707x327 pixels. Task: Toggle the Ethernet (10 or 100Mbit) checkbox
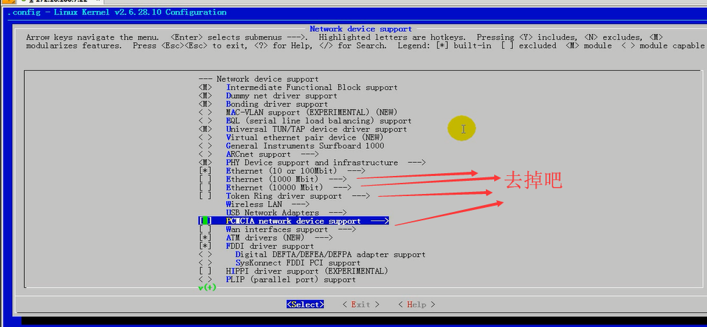[x=205, y=170]
